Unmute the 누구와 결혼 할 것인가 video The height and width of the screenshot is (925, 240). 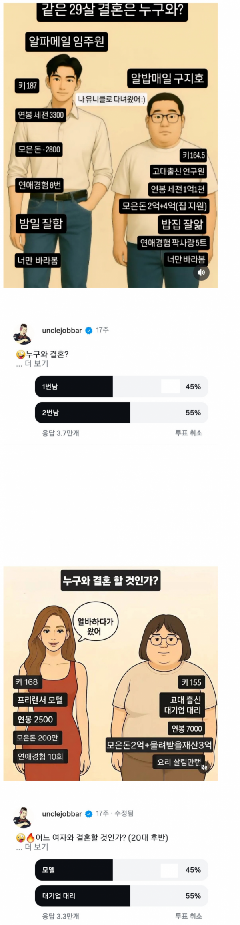tap(204, 767)
